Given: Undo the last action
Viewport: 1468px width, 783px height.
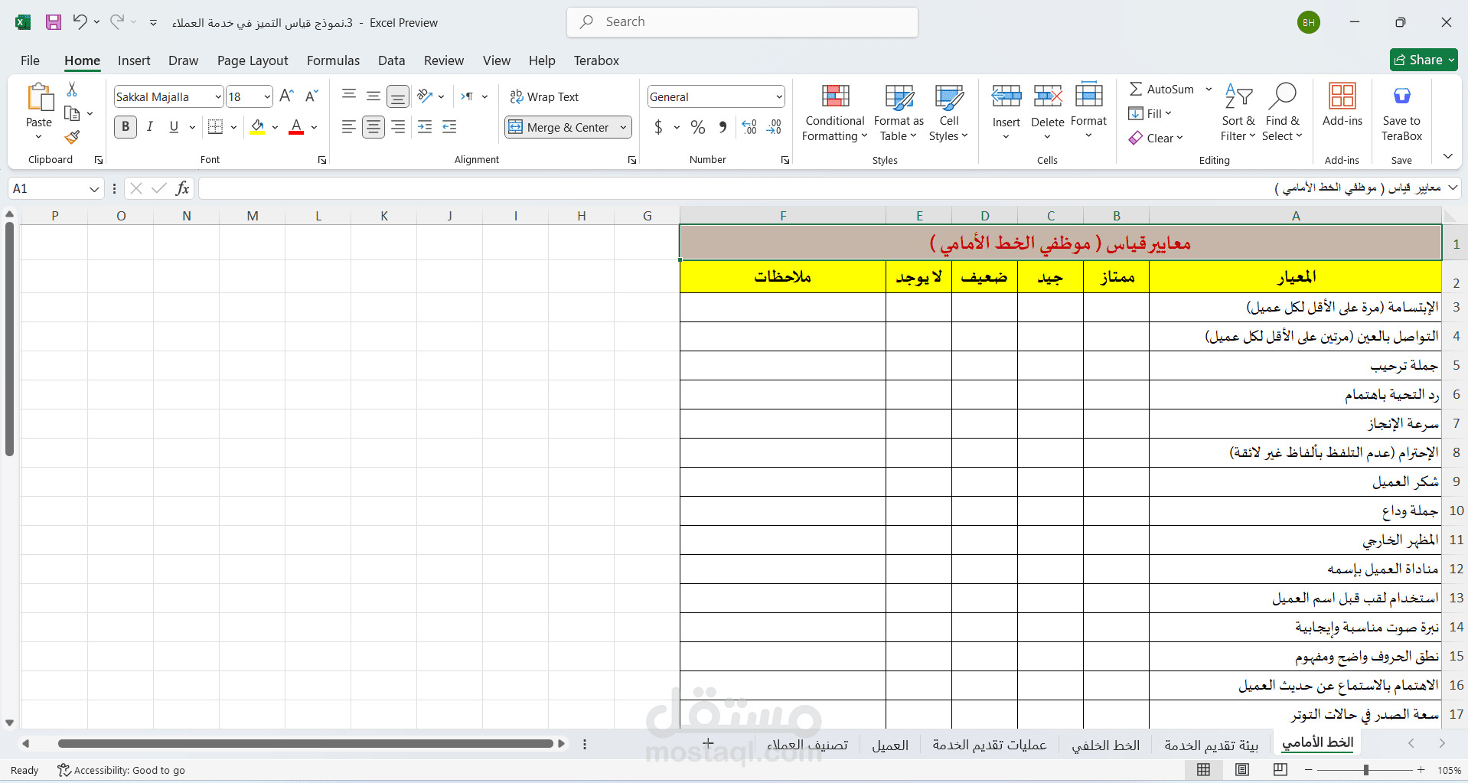Looking at the screenshot, I should tap(80, 21).
